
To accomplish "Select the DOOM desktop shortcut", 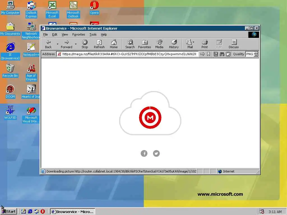I will pyautogui.click(x=10, y=92).
